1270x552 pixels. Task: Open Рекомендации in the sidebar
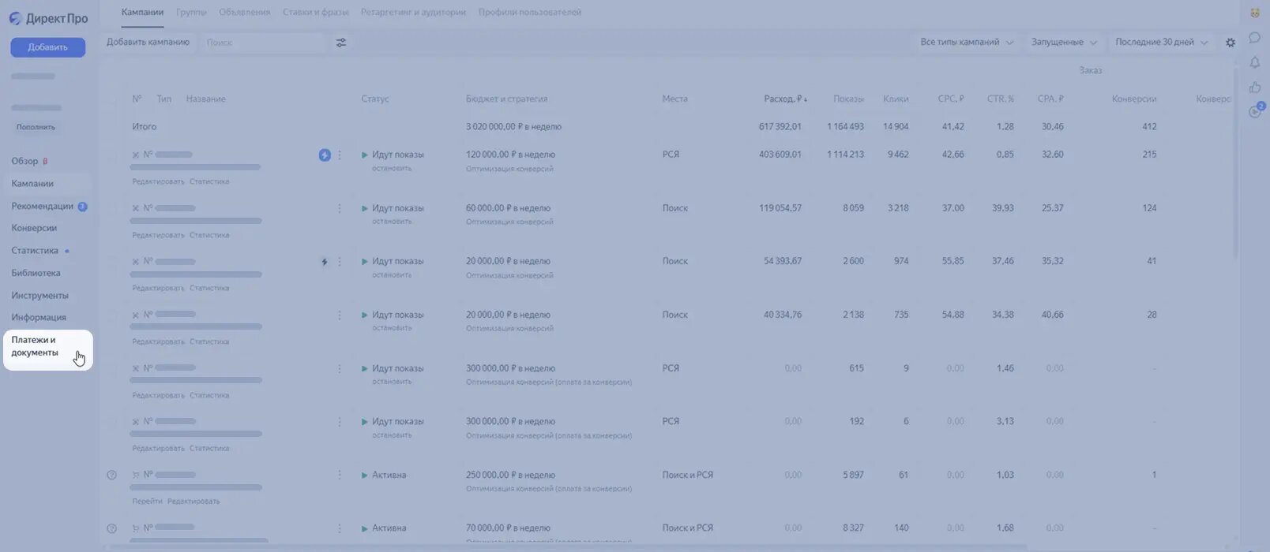point(42,207)
